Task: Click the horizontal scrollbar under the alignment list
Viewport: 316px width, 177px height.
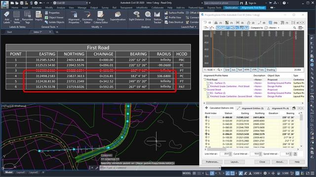Action: 253,103
